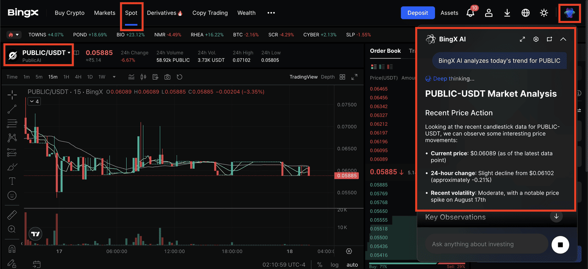Select the Spot menu item

pyautogui.click(x=131, y=13)
